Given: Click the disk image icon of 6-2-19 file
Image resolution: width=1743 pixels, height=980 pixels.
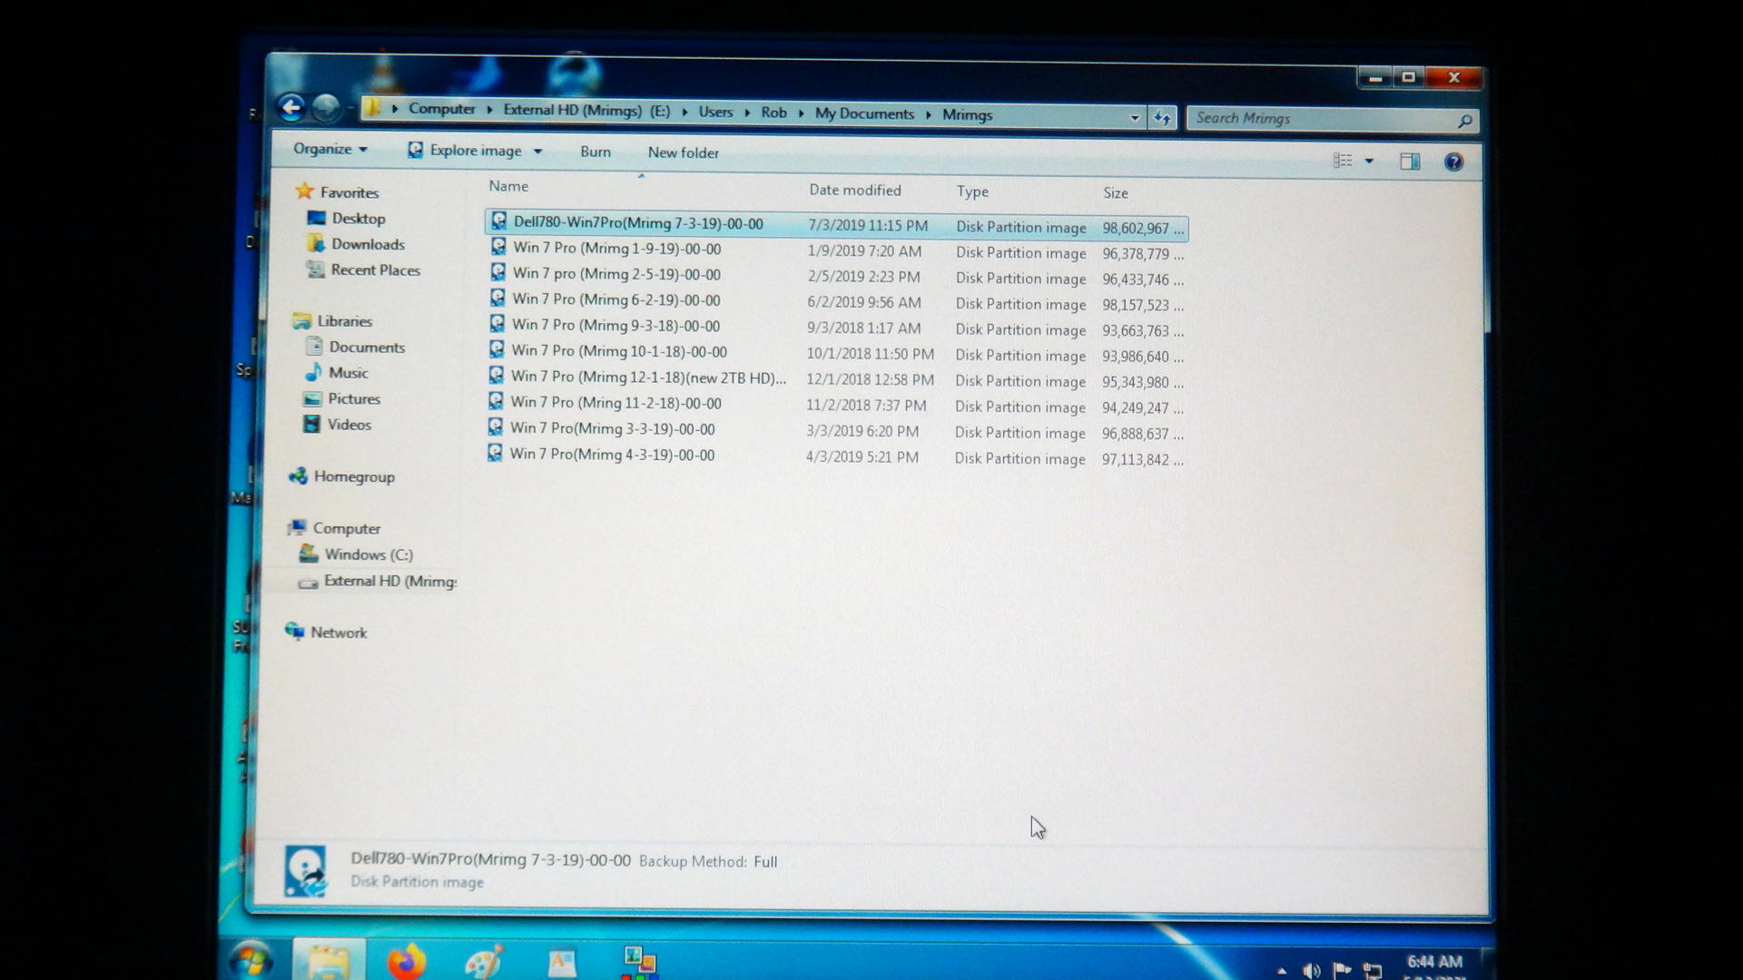Looking at the screenshot, I should [497, 298].
